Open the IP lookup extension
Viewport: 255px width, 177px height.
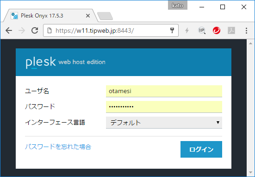[202, 30]
